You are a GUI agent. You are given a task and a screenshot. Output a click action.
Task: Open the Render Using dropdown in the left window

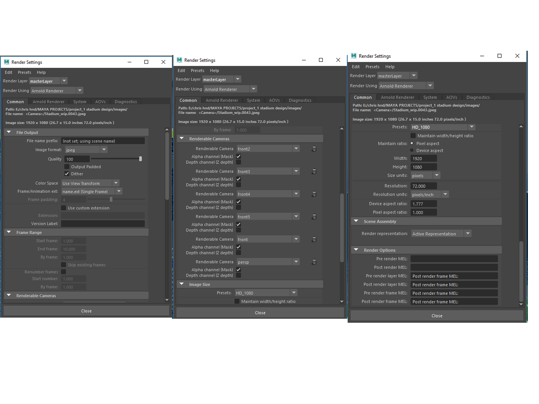(x=57, y=91)
